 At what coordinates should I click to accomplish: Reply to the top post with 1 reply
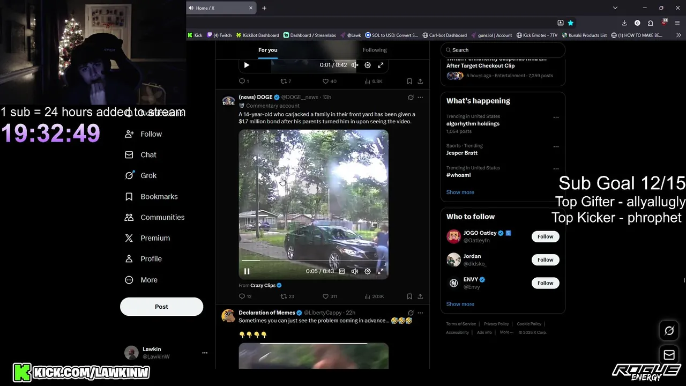[x=244, y=81]
